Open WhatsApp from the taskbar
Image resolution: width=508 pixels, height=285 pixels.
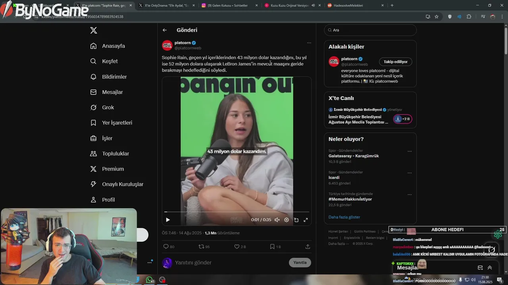tap(150, 280)
